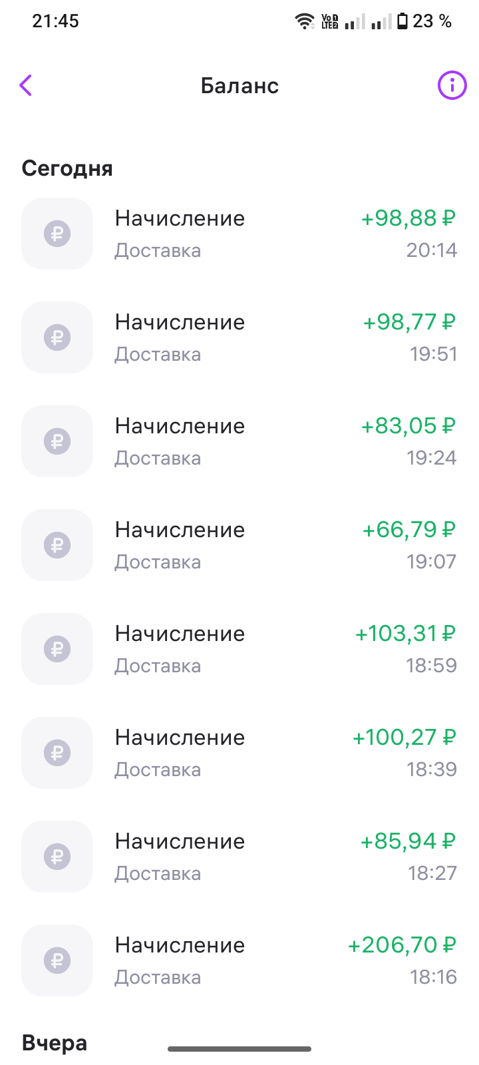Screen dimensions: 479x1065
Task: Select the +83,05 ₽ transaction amount
Action: (x=408, y=426)
